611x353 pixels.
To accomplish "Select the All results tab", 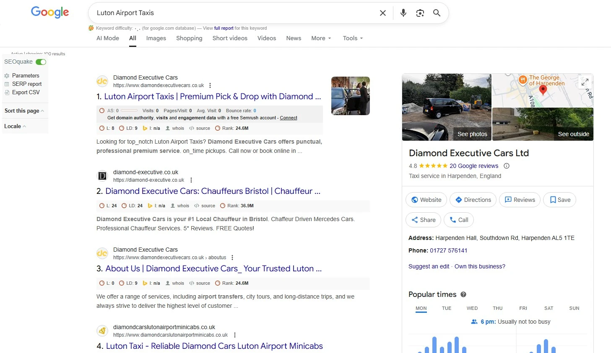I will 133,38.
